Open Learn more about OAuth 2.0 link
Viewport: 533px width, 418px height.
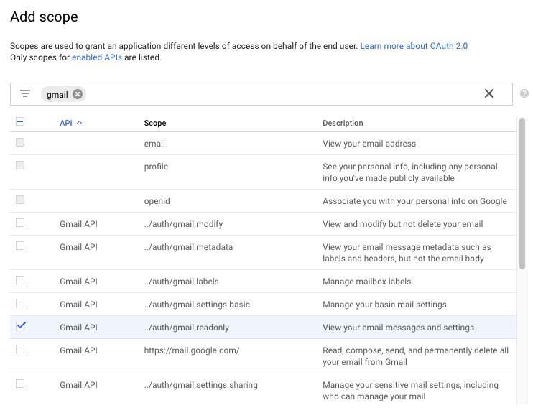click(414, 46)
